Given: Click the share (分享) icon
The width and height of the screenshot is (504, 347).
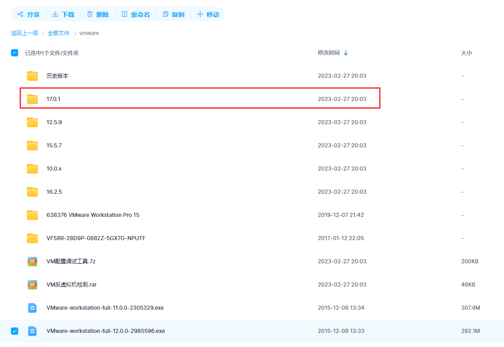Looking at the screenshot, I should tap(20, 14).
